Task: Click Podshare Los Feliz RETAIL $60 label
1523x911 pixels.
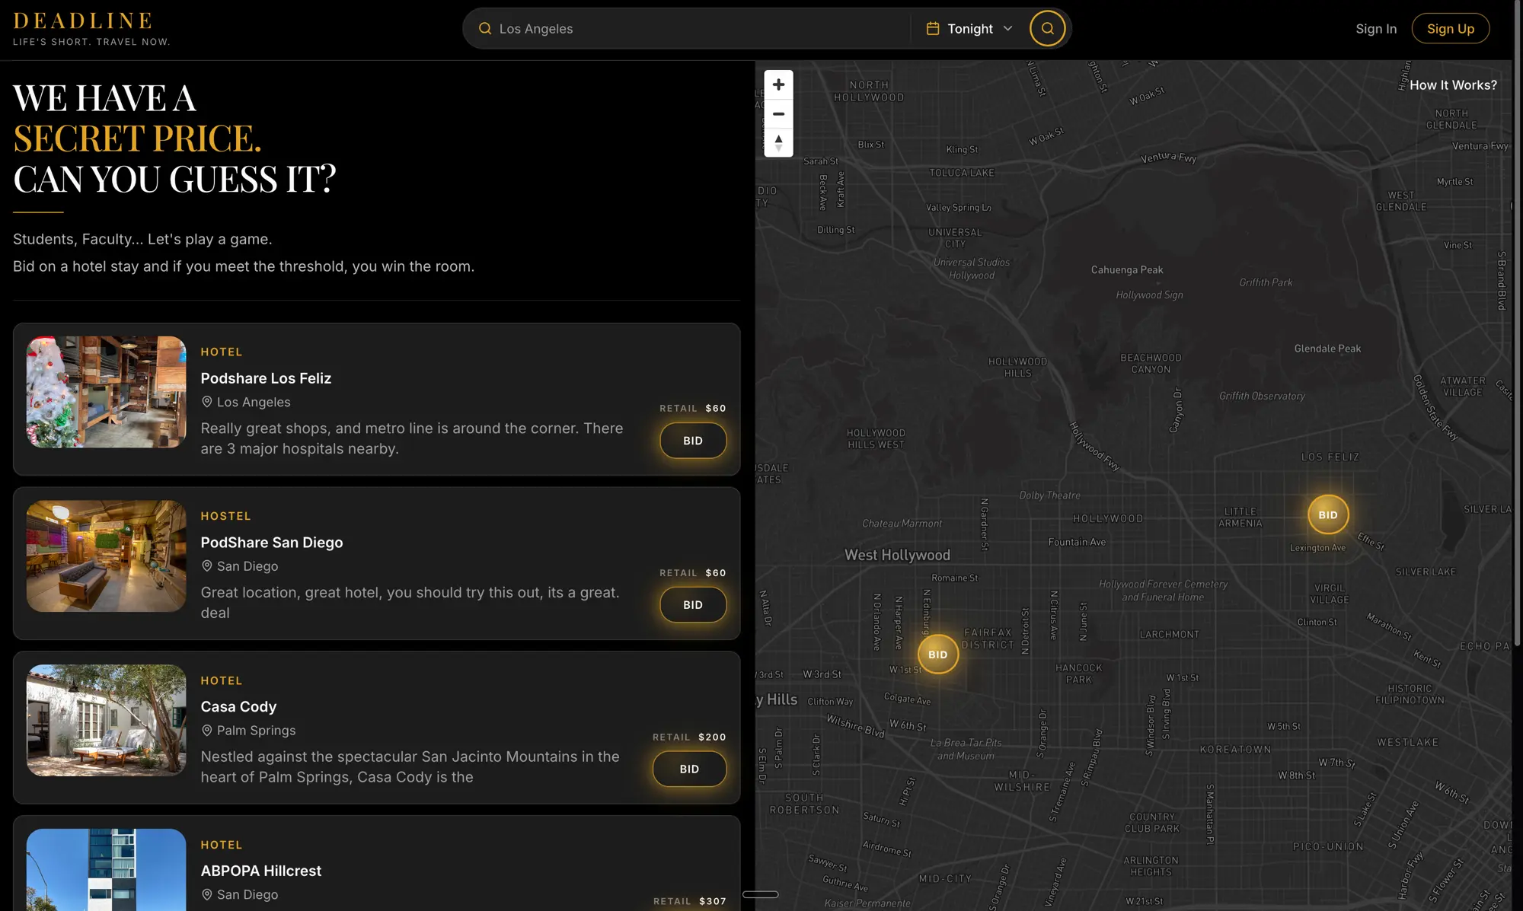Action: point(693,408)
